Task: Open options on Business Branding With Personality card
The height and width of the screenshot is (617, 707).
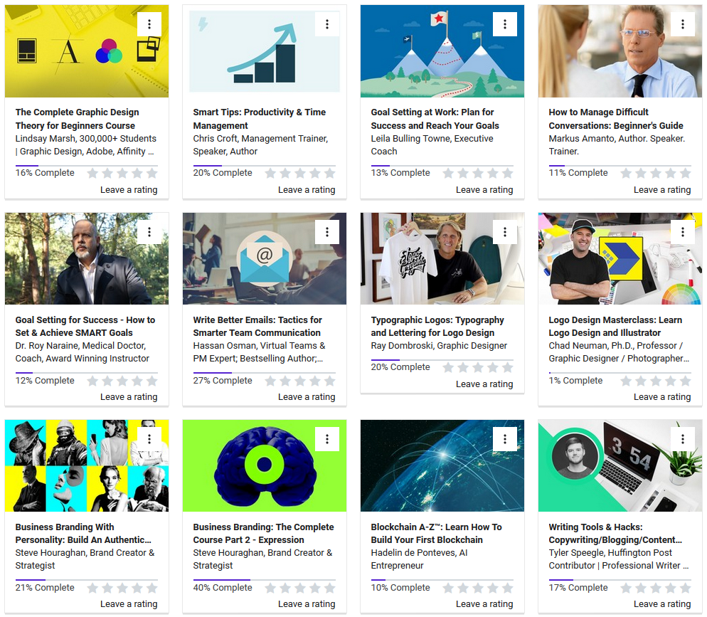Action: [149, 438]
